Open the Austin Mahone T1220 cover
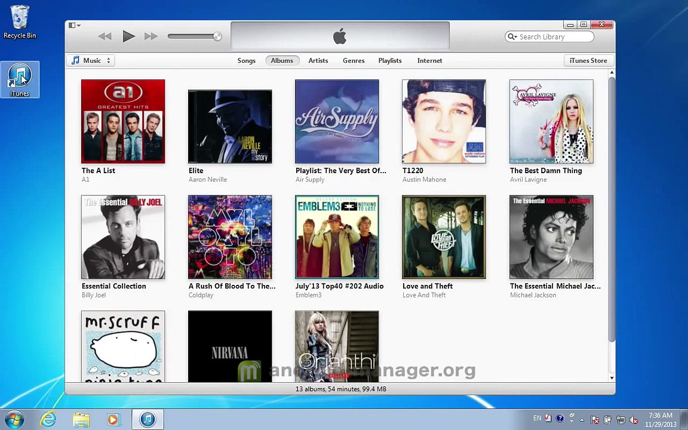The height and width of the screenshot is (430, 688). click(444, 122)
